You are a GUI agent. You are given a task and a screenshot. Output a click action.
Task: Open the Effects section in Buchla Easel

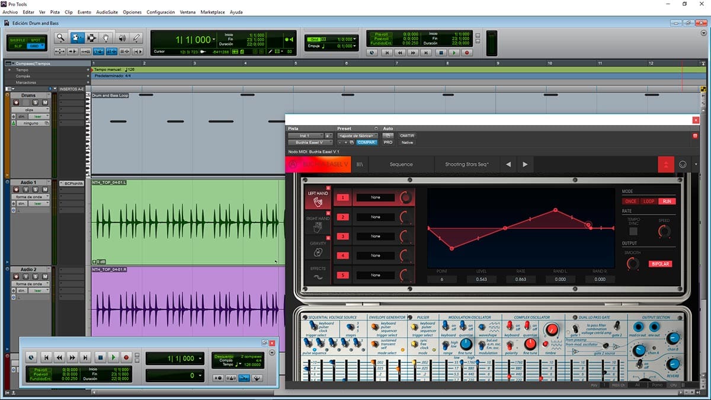tap(318, 274)
